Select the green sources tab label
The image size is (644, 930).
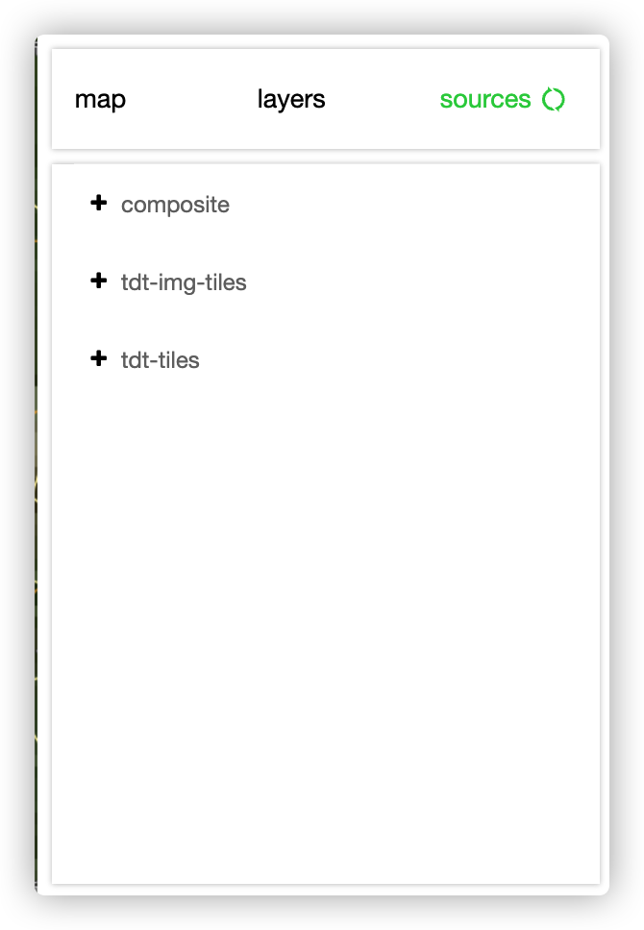485,100
